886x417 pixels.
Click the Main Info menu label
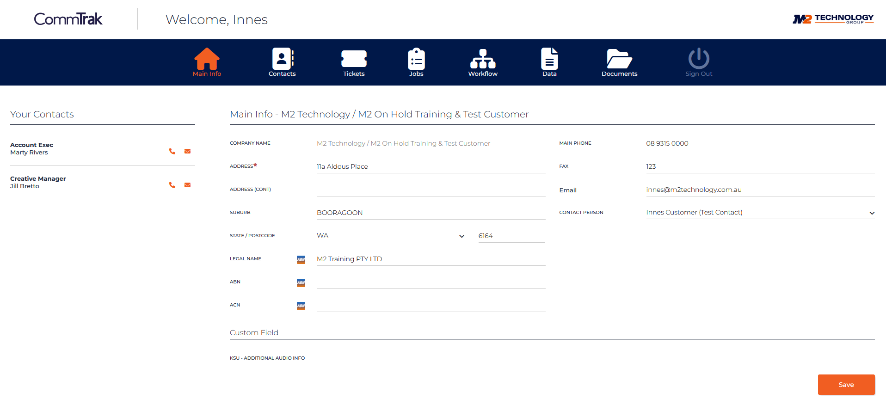coord(207,74)
